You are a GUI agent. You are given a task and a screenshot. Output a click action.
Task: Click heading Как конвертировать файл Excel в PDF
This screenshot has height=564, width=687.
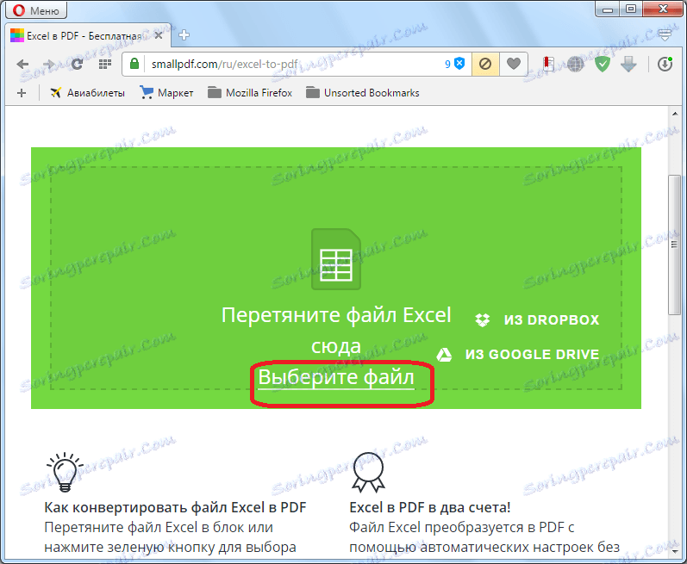(175, 507)
